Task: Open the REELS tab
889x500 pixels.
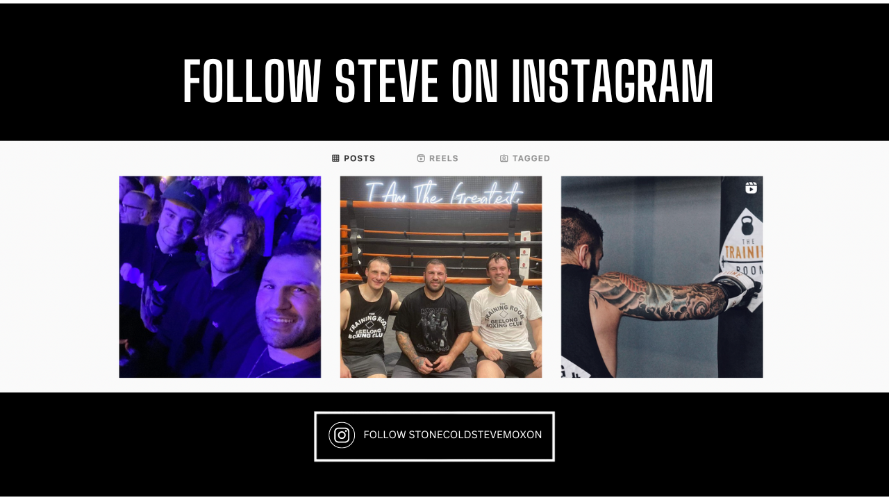Action: point(438,158)
